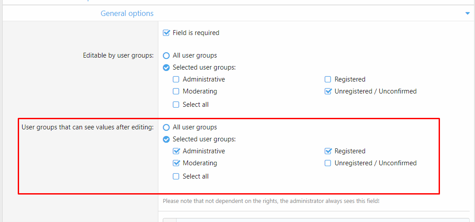The image size is (475, 222).
Task: Click Field is required label text
Action: tap(196, 33)
